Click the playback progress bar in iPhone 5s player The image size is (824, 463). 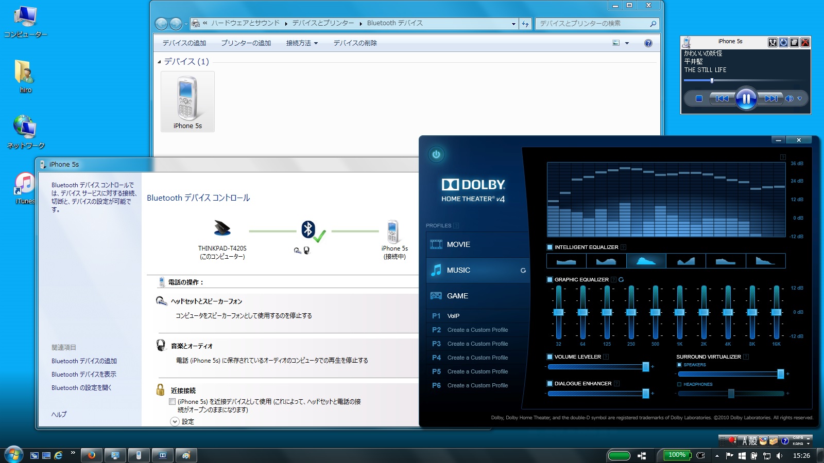pyautogui.click(x=744, y=81)
